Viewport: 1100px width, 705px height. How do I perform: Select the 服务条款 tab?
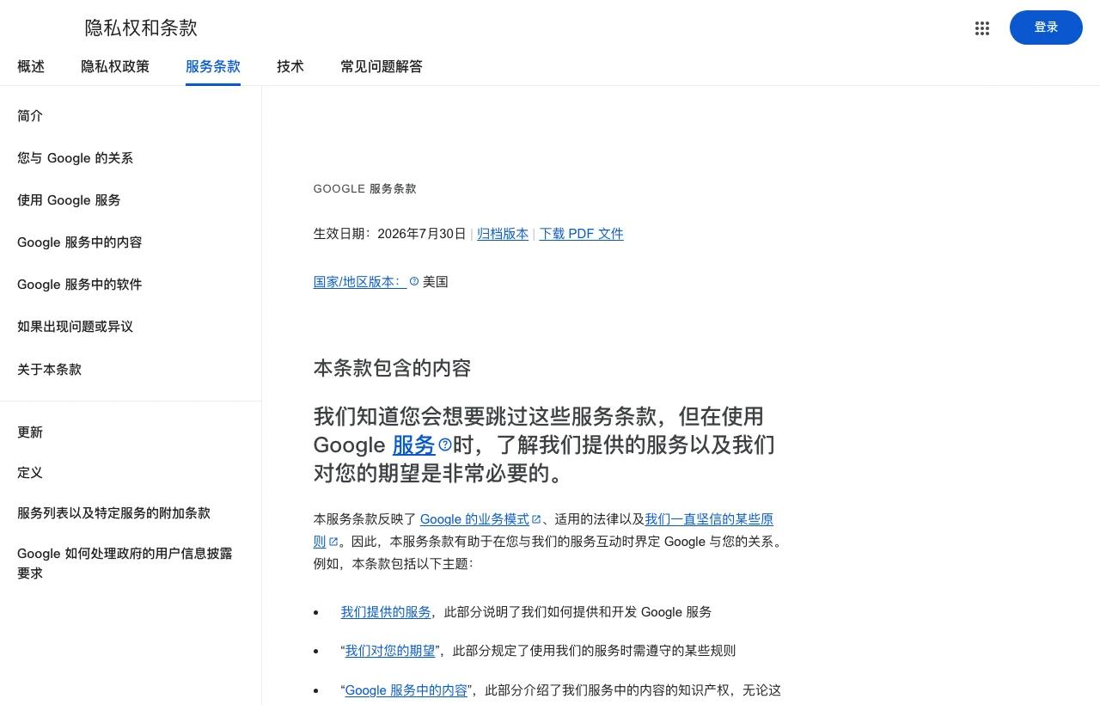[x=213, y=66]
